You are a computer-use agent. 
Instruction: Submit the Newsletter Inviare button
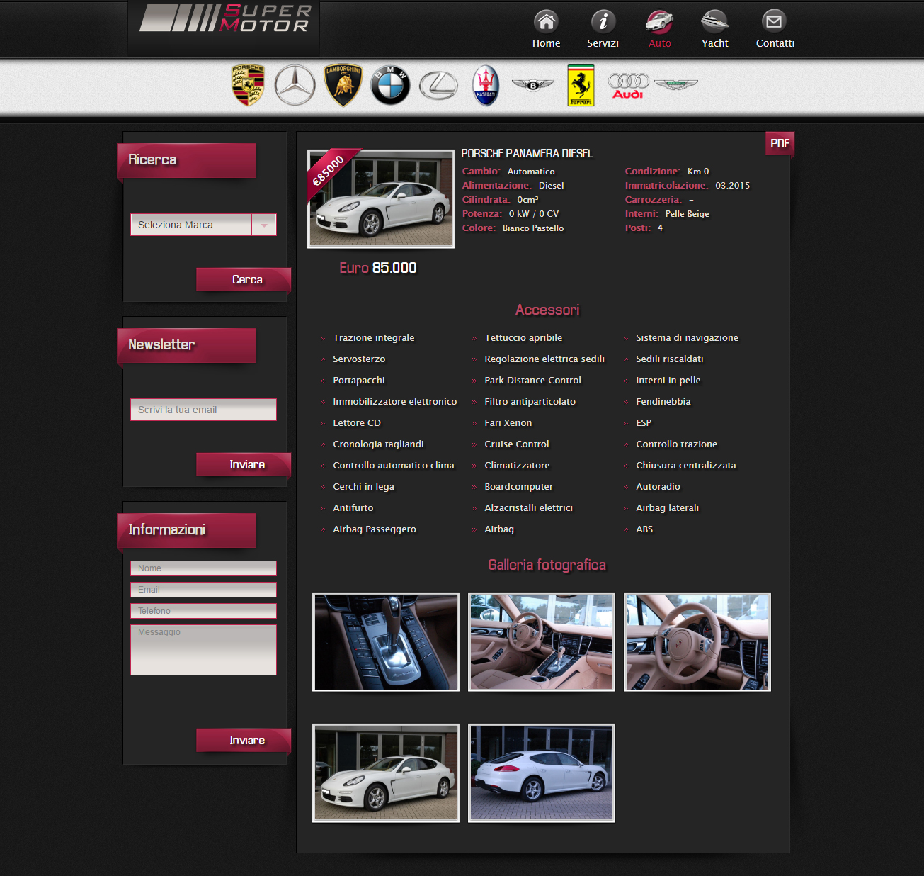coord(244,464)
